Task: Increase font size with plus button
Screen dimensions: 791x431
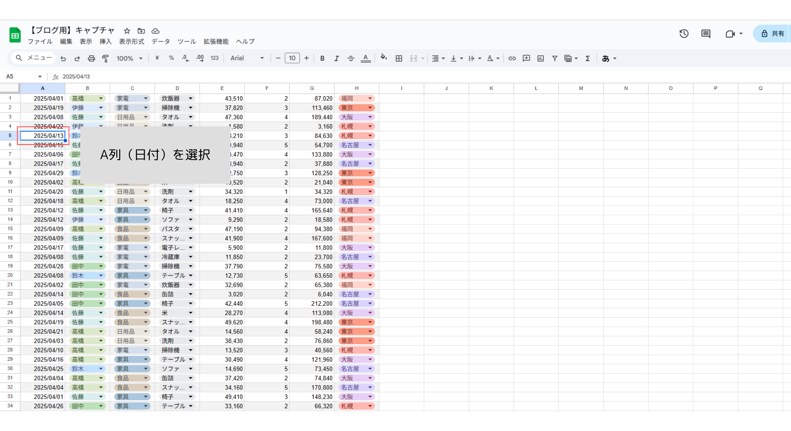Action: (306, 58)
